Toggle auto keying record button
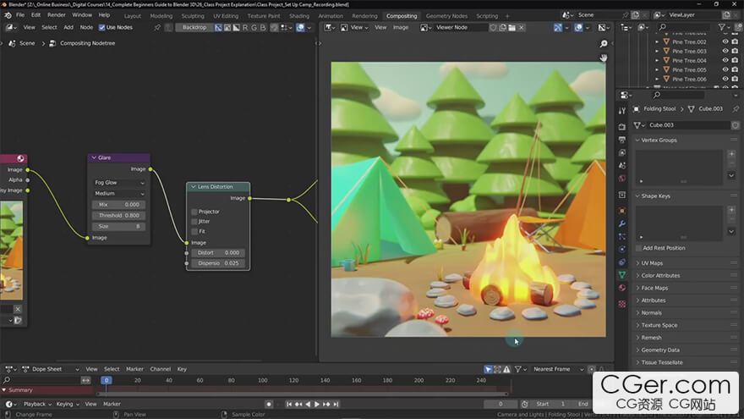 (x=269, y=405)
